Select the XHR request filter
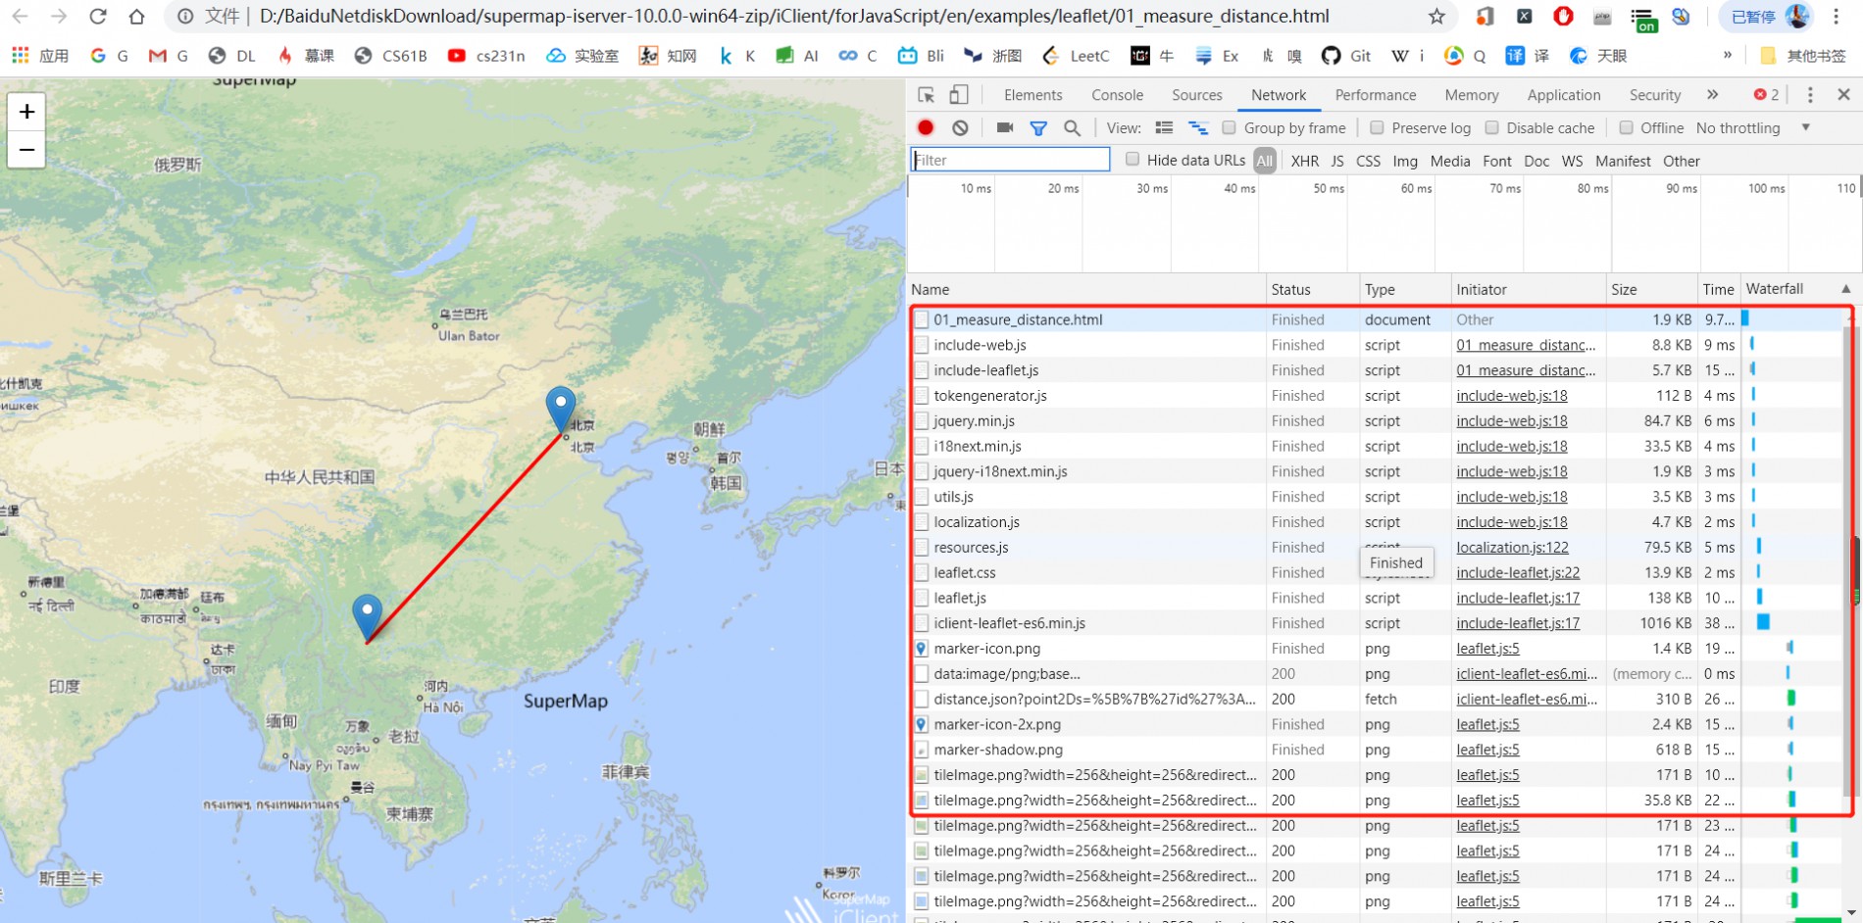This screenshot has width=1863, height=923. point(1304,161)
